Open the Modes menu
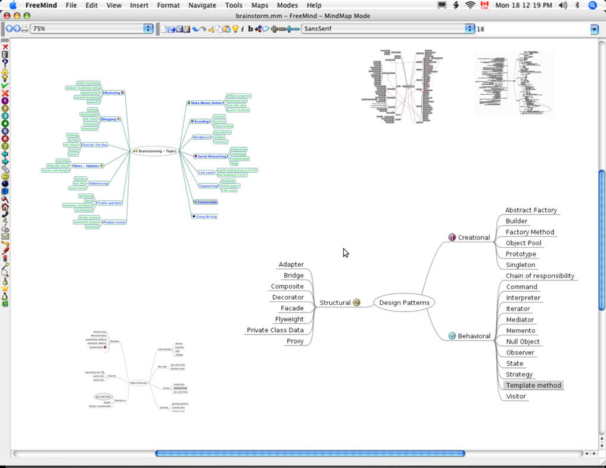 pos(287,5)
